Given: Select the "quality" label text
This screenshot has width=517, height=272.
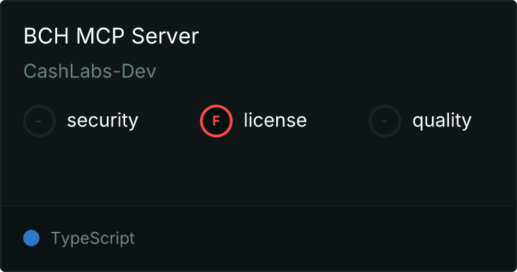Looking at the screenshot, I should coord(441,121).
